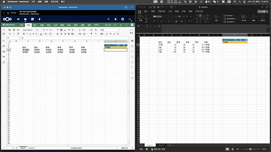Click the star favorite icon in ONLYOFFICE header

pyautogui.click(x=121, y=25)
